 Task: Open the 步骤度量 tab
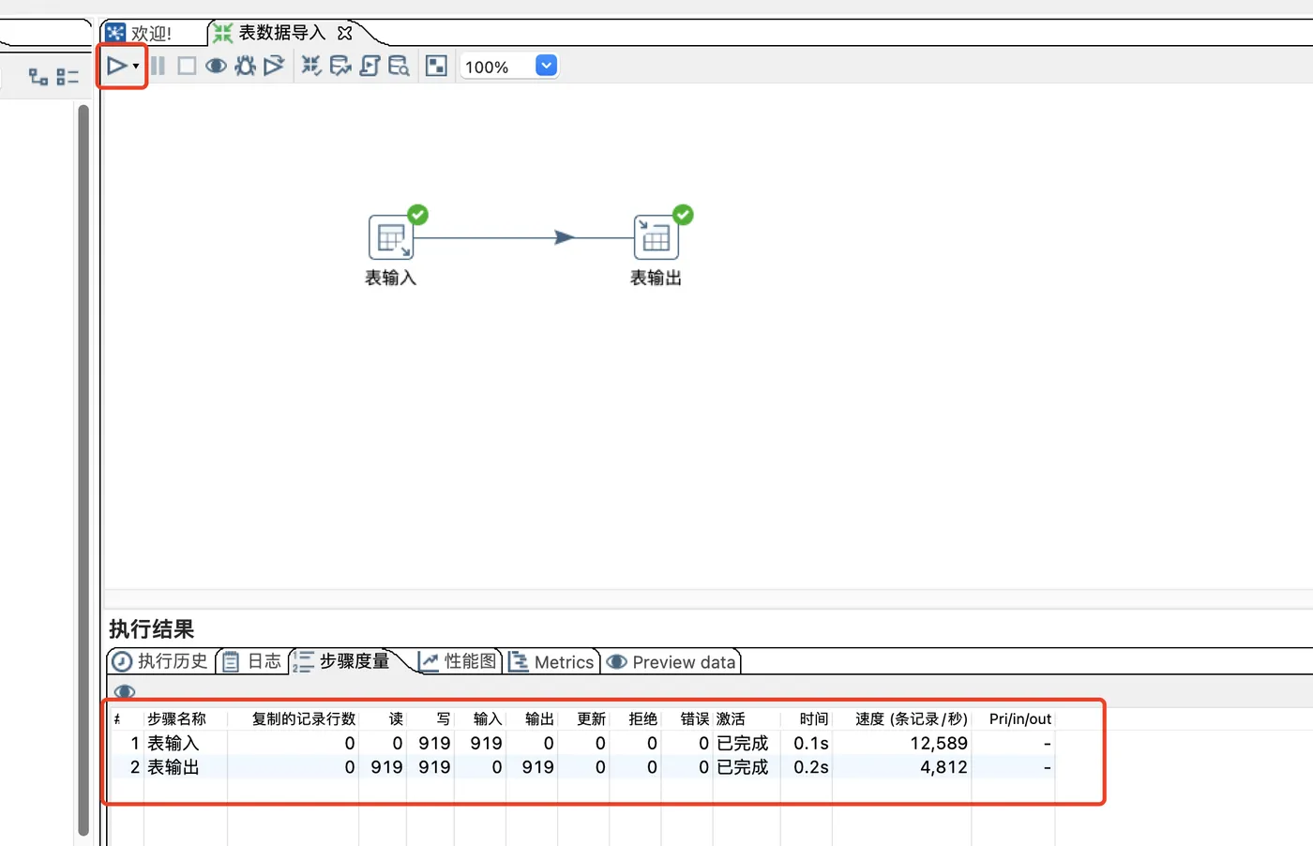click(x=341, y=661)
